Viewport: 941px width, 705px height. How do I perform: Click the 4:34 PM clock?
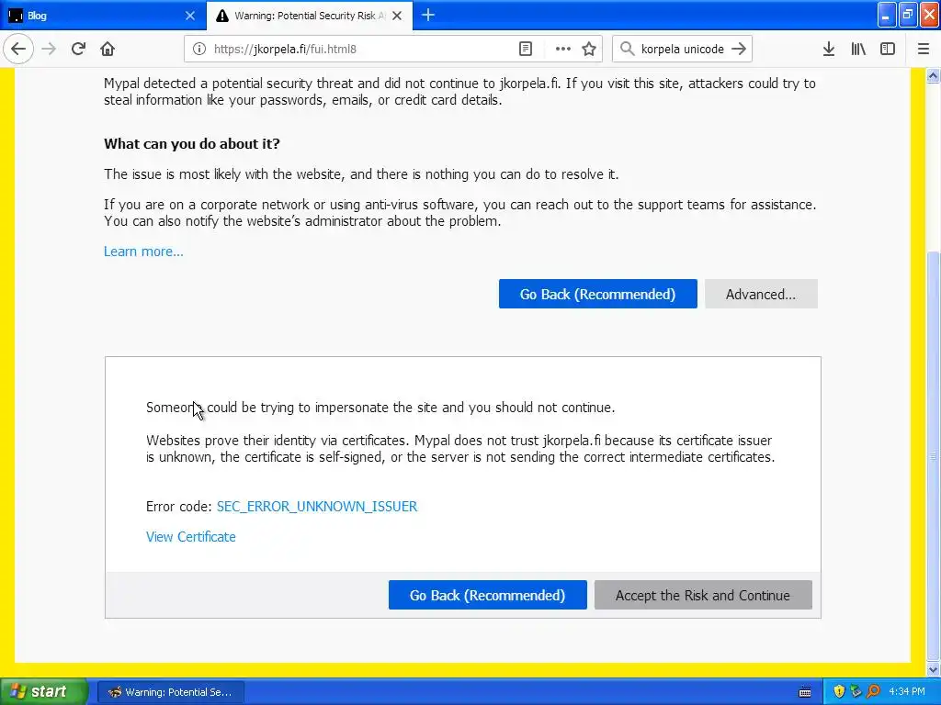(x=907, y=691)
